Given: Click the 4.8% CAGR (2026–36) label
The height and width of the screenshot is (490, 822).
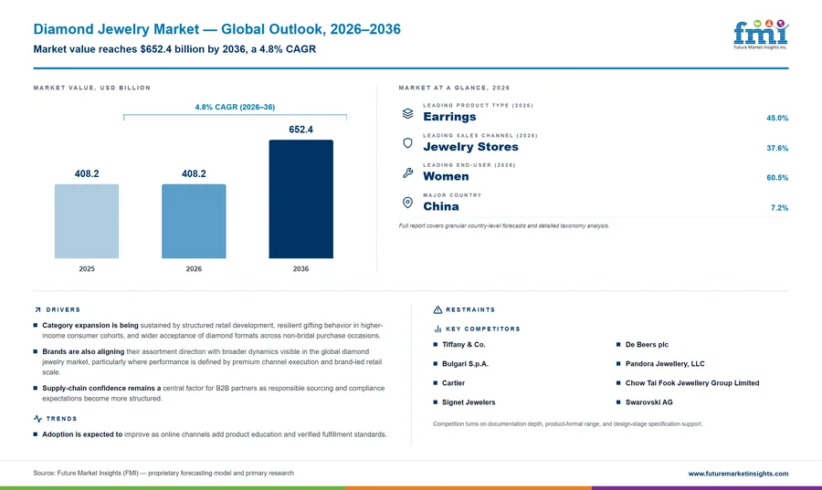Looking at the screenshot, I should 235,107.
